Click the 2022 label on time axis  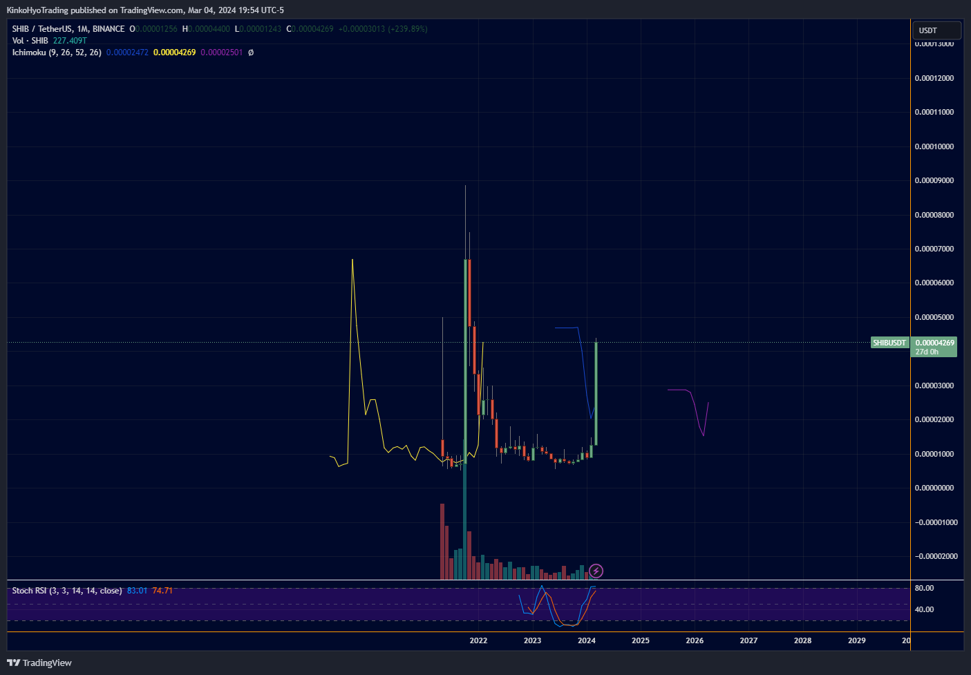478,640
